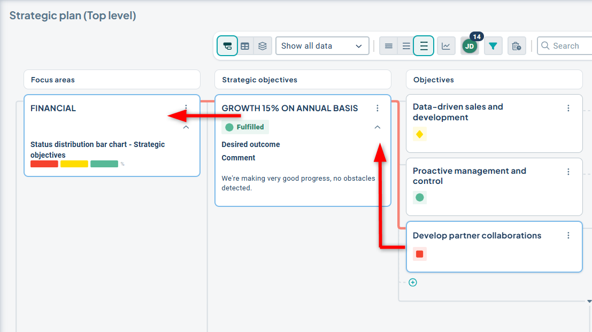Collapse the Growth 15% card details
This screenshot has height=332, width=592.
[x=378, y=127]
